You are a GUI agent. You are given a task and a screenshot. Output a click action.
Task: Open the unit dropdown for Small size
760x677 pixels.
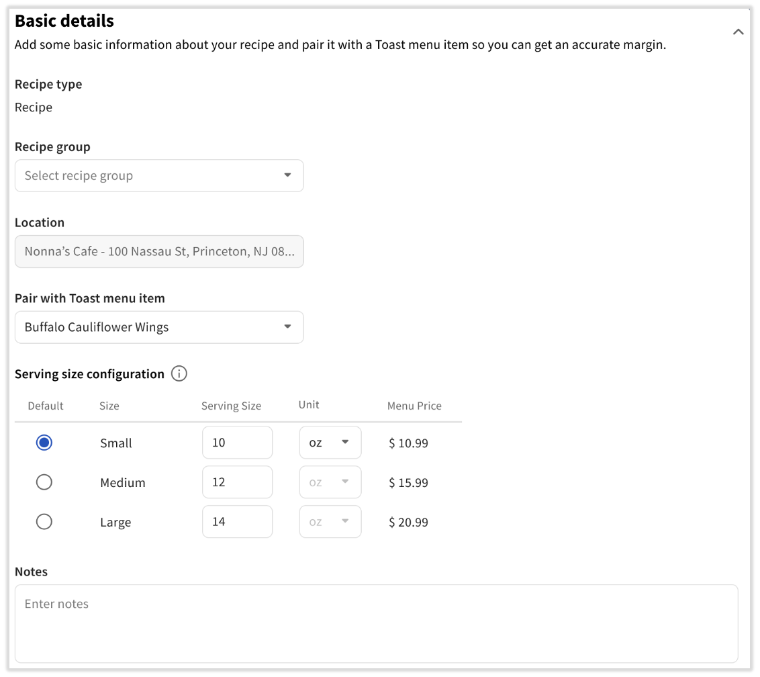[330, 443]
